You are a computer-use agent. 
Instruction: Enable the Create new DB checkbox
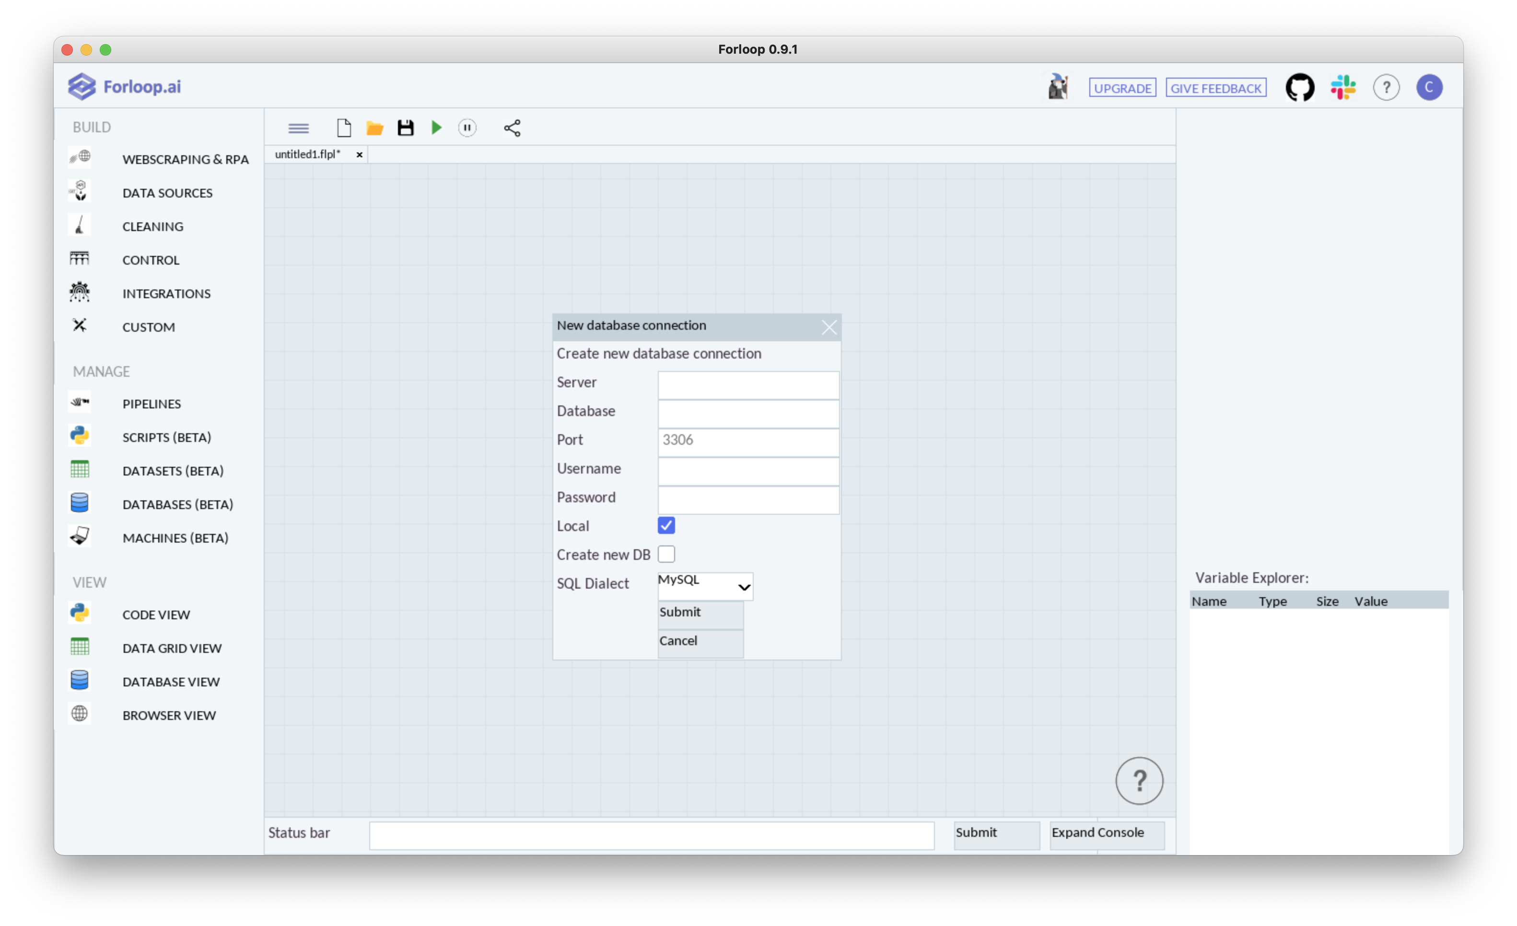[666, 555]
